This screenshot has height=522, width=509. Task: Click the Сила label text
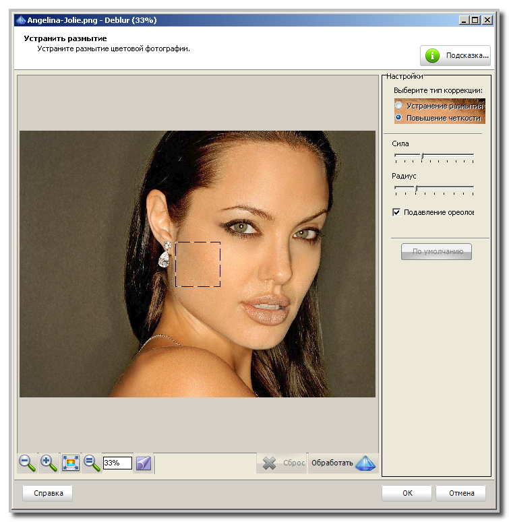pyautogui.click(x=400, y=143)
